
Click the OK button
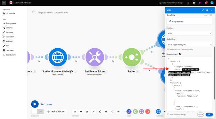click(x=209, y=115)
